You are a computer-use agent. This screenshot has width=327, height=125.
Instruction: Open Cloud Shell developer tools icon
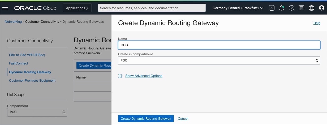(272, 8)
